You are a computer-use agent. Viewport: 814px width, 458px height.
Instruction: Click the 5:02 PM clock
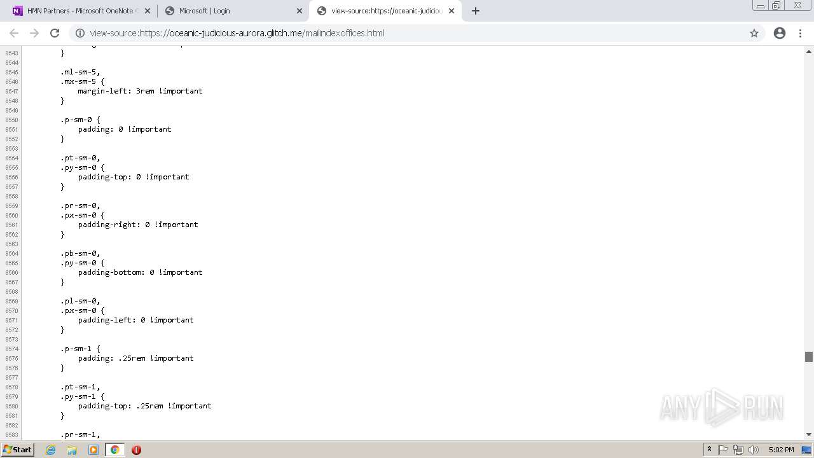(781, 450)
